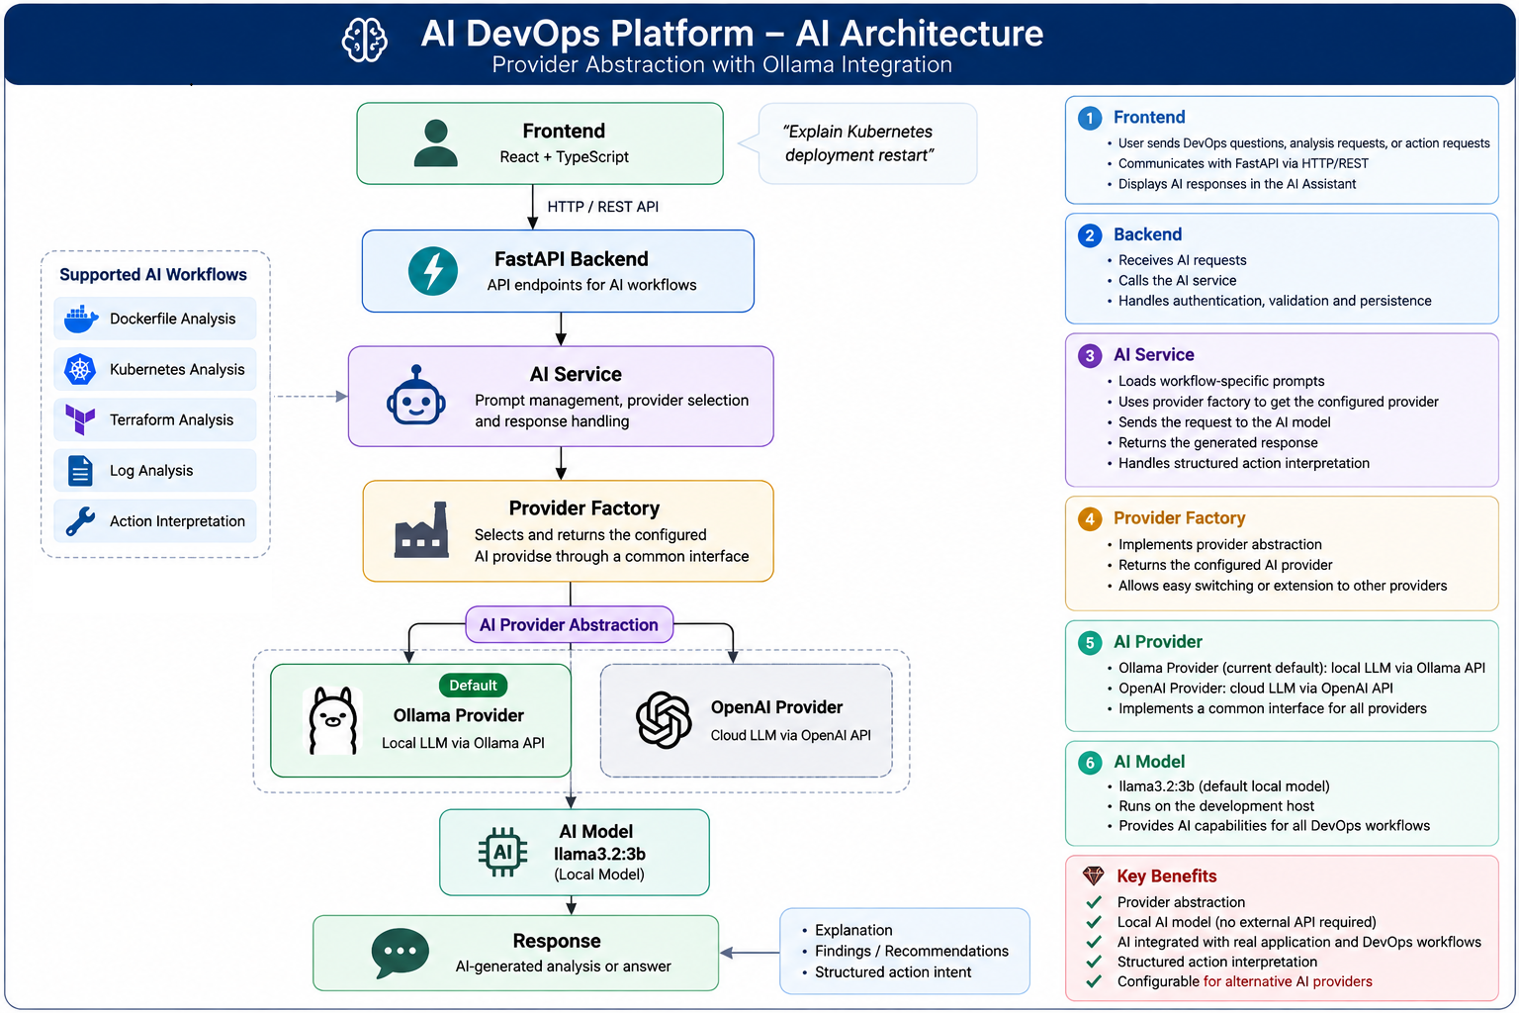
Task: Click the Docker whale icon
Action: click(80, 319)
